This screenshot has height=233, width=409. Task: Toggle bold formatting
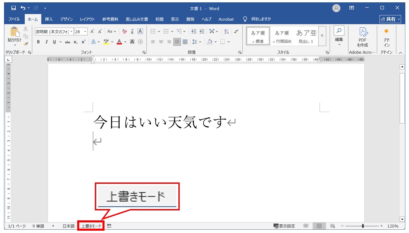(x=38, y=42)
